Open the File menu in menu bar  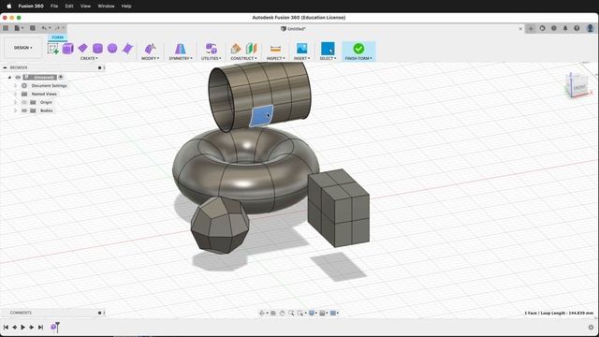pos(54,7)
